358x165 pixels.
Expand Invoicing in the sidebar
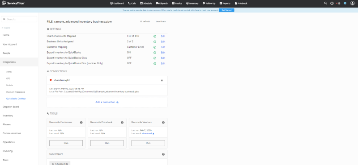coord(8,151)
